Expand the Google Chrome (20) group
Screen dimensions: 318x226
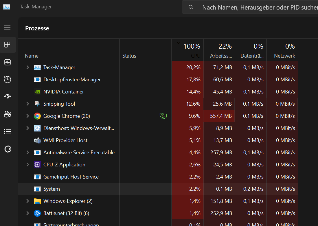click(28, 116)
